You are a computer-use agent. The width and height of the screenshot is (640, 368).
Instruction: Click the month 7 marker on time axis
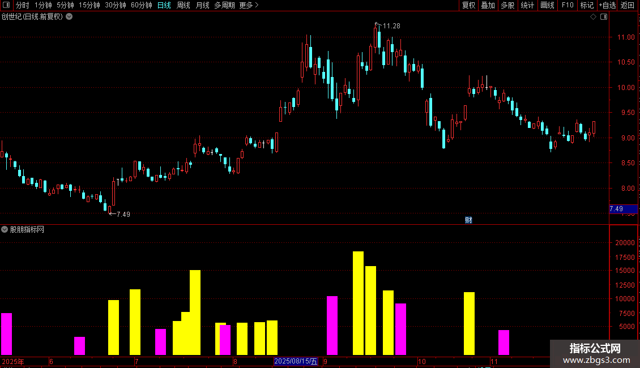pyautogui.click(x=136, y=361)
